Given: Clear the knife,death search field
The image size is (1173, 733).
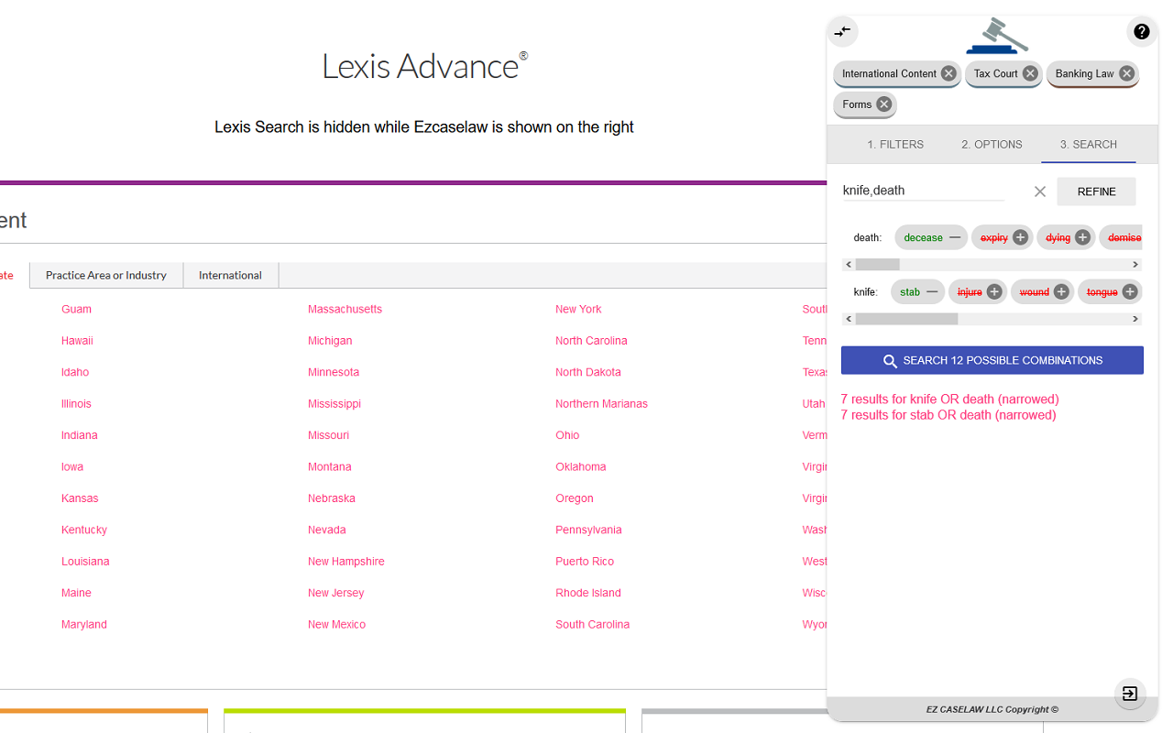Looking at the screenshot, I should tap(1039, 191).
